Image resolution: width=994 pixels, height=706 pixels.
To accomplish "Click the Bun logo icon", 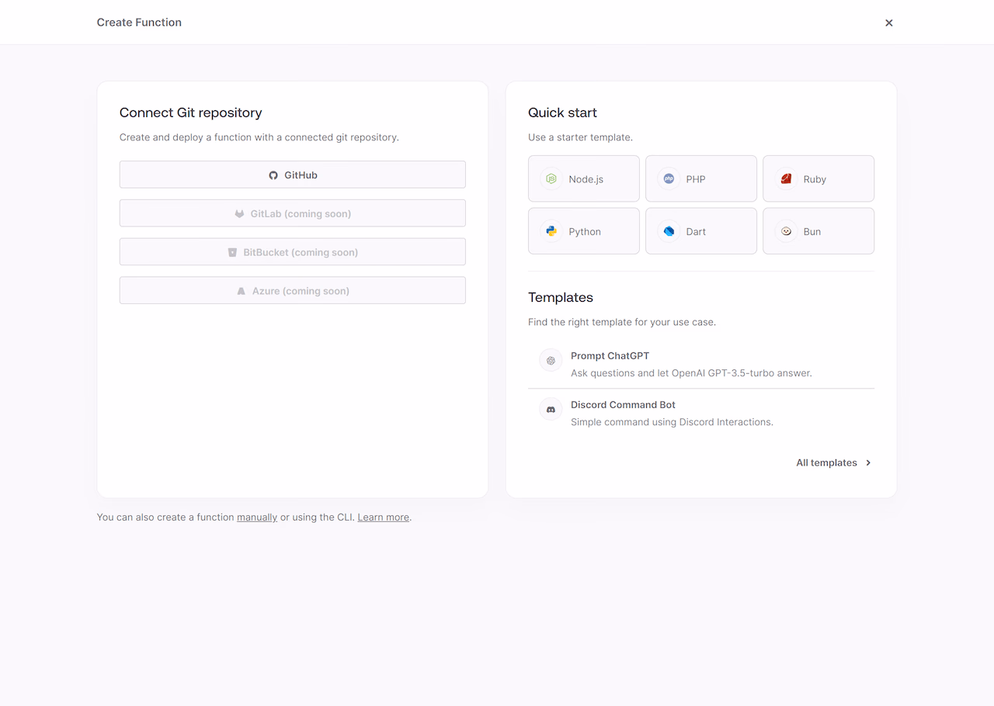I will (786, 231).
